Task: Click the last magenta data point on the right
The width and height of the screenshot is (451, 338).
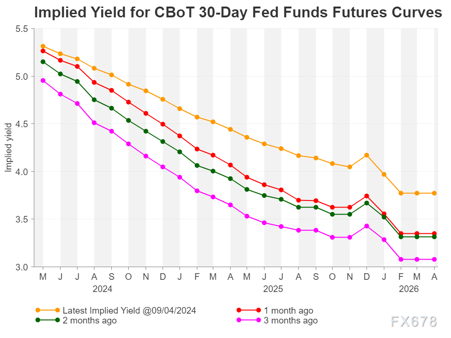Action: click(435, 259)
